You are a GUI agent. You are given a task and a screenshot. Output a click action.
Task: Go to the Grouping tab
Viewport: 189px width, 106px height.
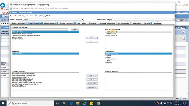[92, 23]
